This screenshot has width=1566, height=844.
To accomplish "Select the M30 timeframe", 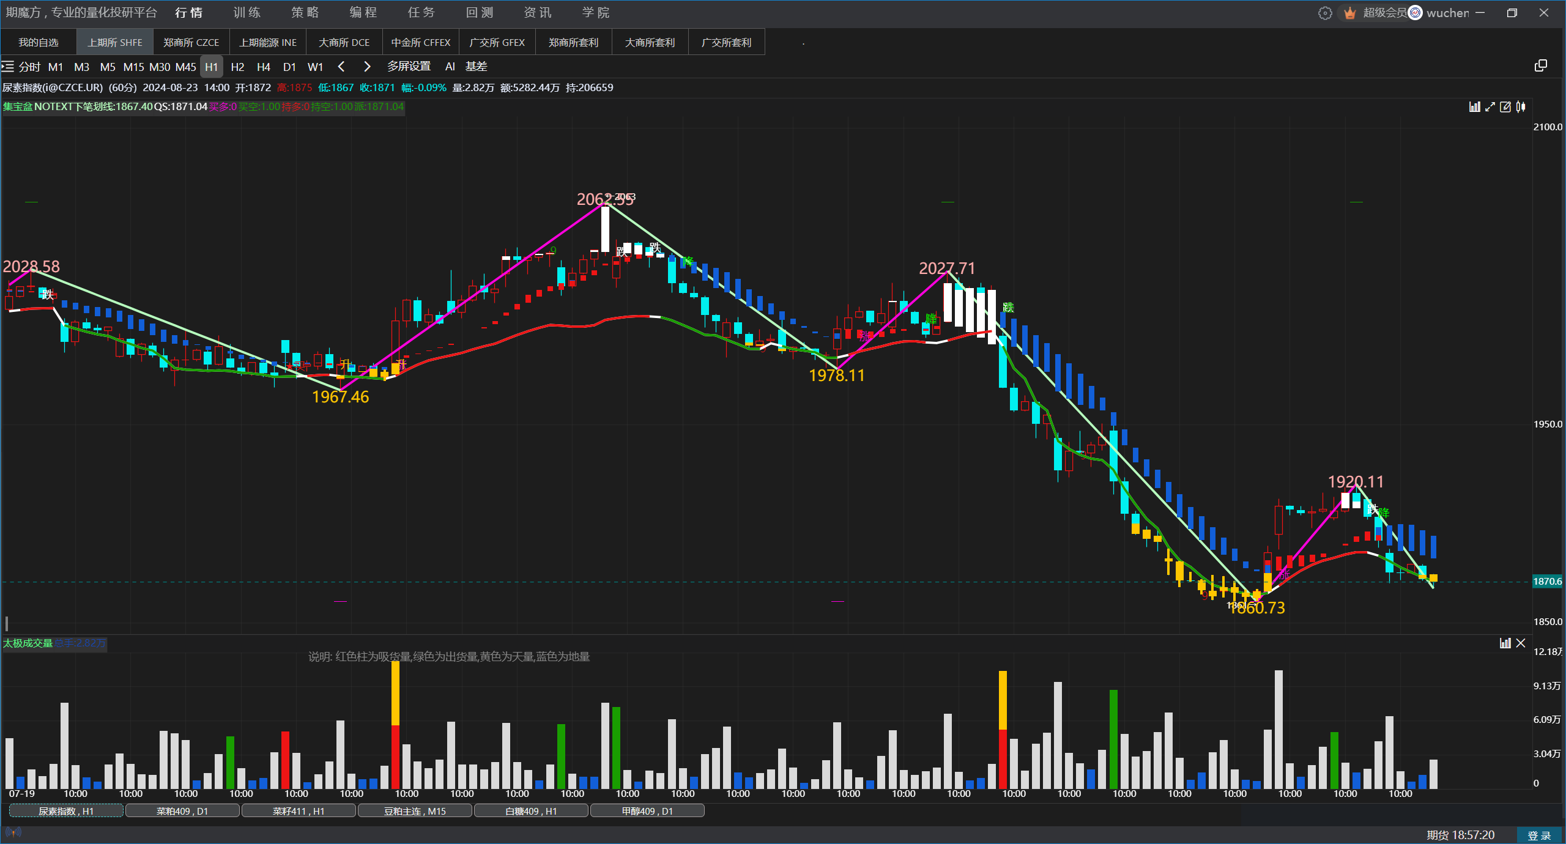I will tap(160, 67).
